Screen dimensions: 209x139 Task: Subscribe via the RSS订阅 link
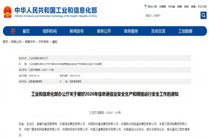[202, 6]
